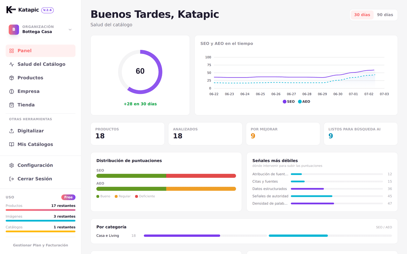This screenshot has width=407, height=254.
Task: Click the Imágenes usage progress bar
Action: point(40,221)
